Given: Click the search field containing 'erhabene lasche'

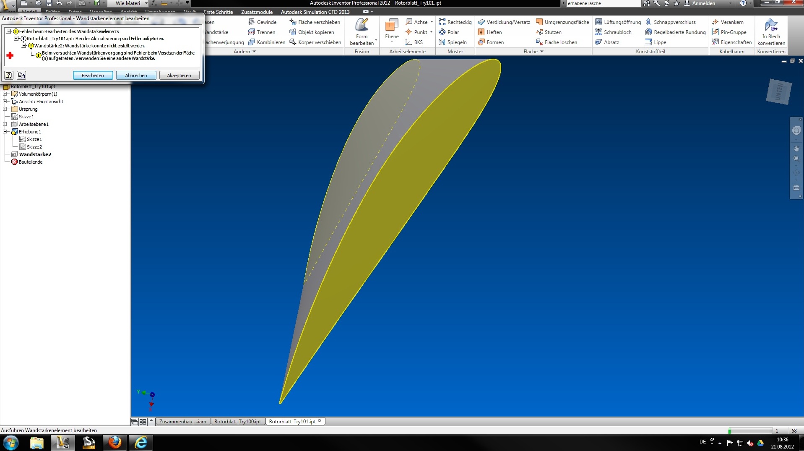Looking at the screenshot, I should pyautogui.click(x=603, y=3).
